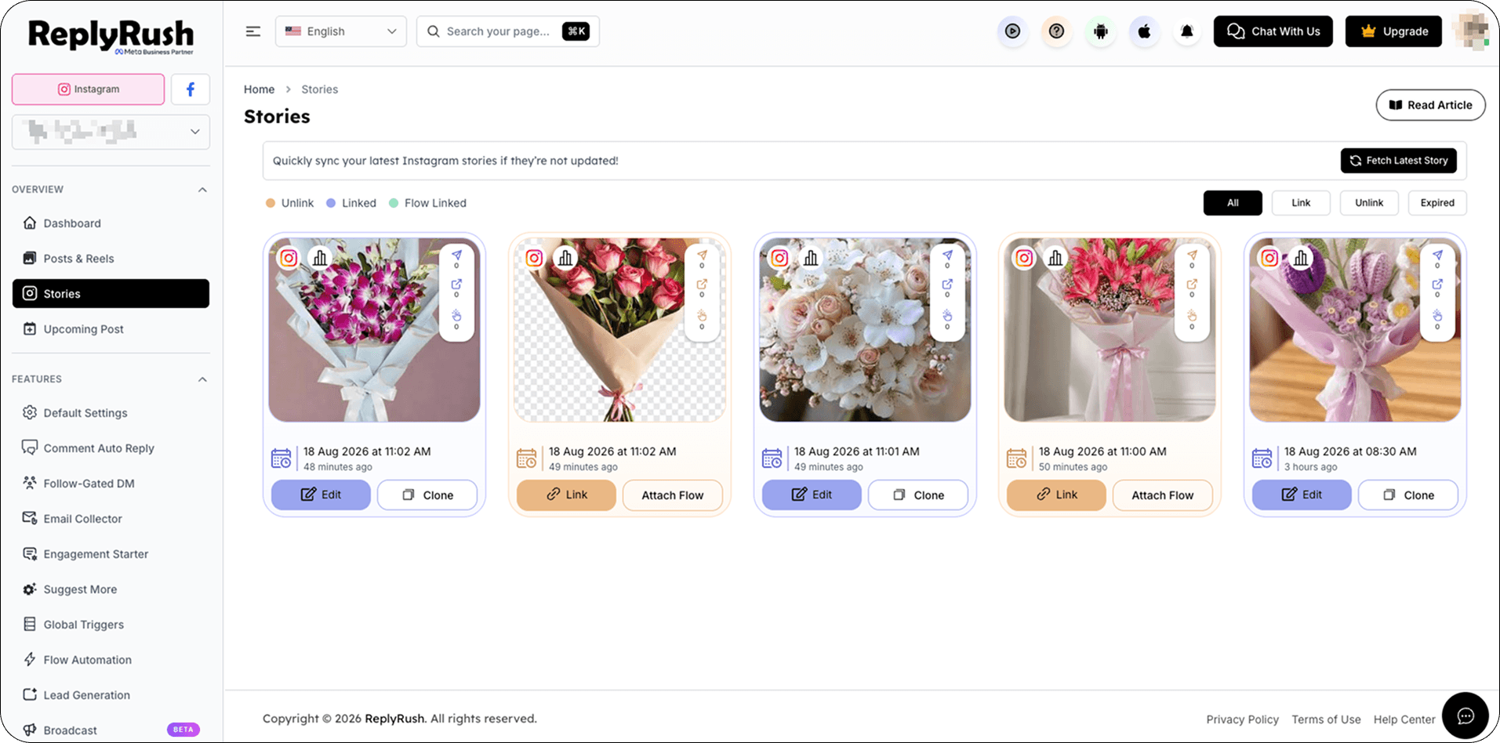Image resolution: width=1500 pixels, height=743 pixels.
Task: Go to Posts & Reels
Action: click(111, 259)
